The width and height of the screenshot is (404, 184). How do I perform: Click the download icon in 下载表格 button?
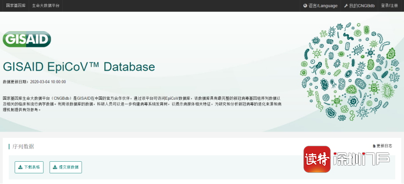tap(20, 168)
